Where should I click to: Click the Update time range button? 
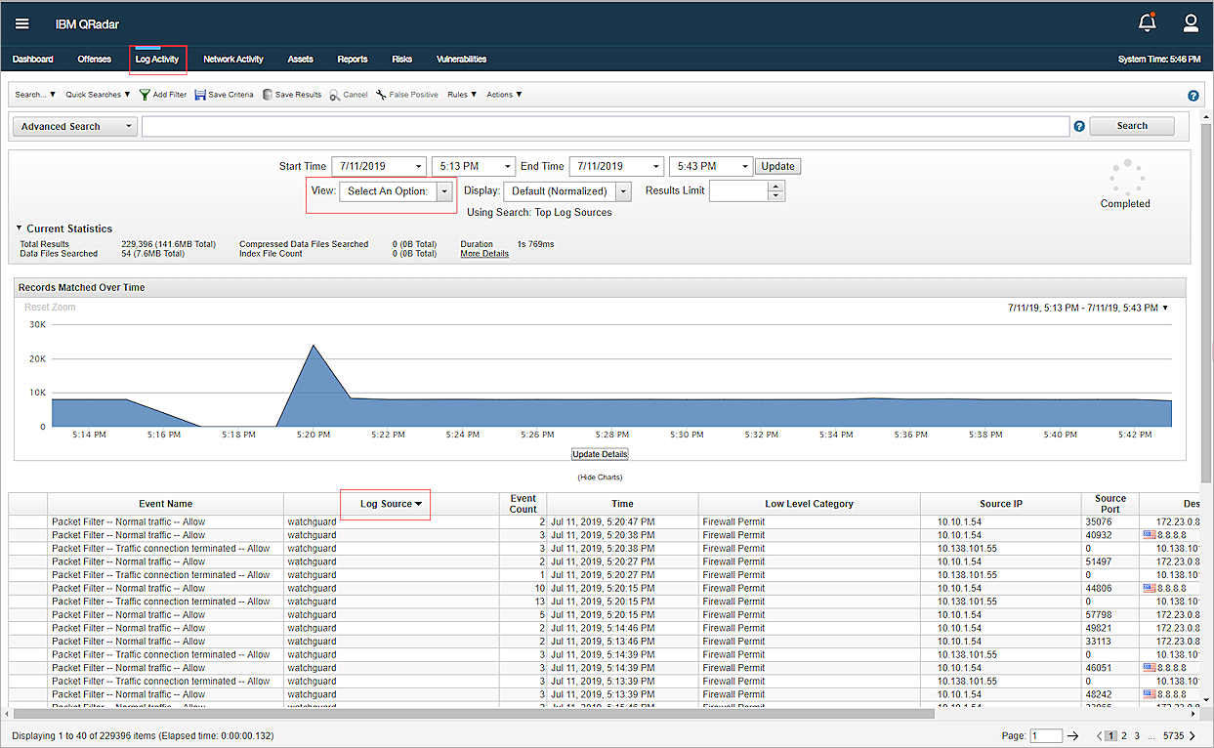click(777, 166)
